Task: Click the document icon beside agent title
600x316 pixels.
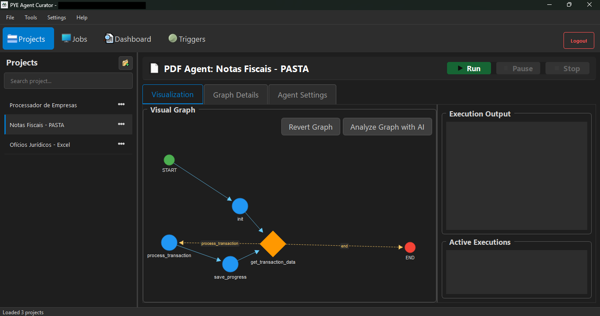Action: pyautogui.click(x=154, y=69)
